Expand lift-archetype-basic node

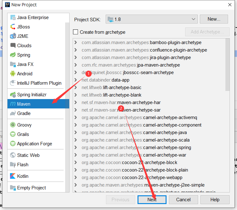(x=75, y=87)
